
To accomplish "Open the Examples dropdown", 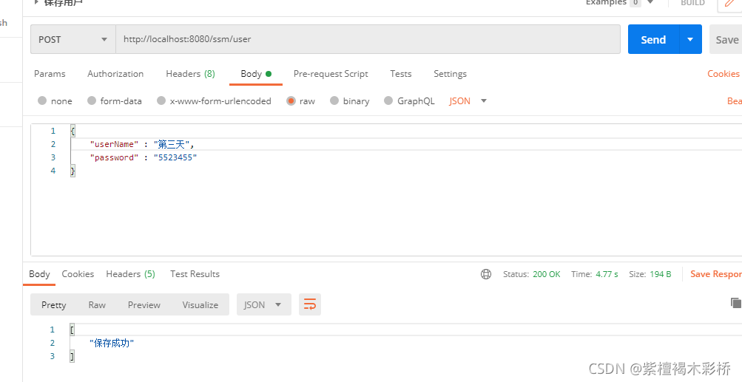I will coord(620,2).
